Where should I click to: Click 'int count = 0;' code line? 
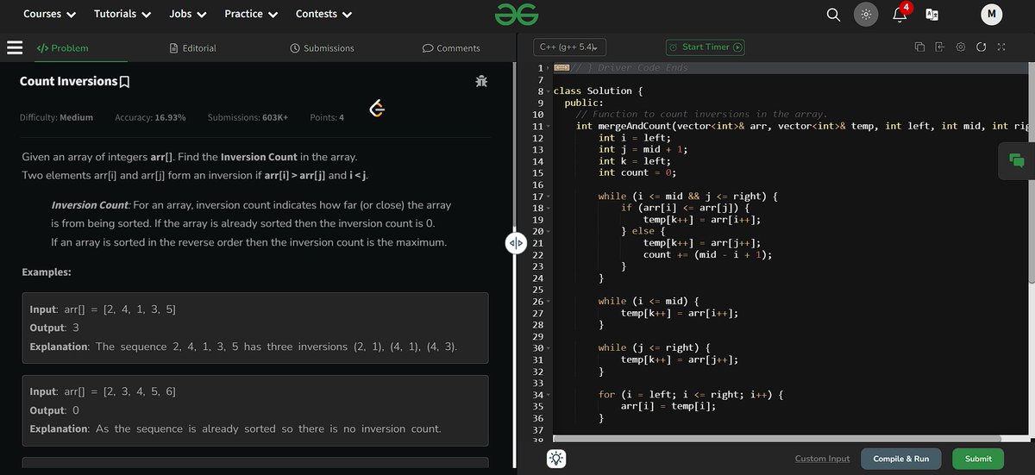pos(639,172)
